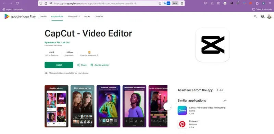Open account profile avatar
This screenshot has width=274, height=134.
(x=269, y=16)
